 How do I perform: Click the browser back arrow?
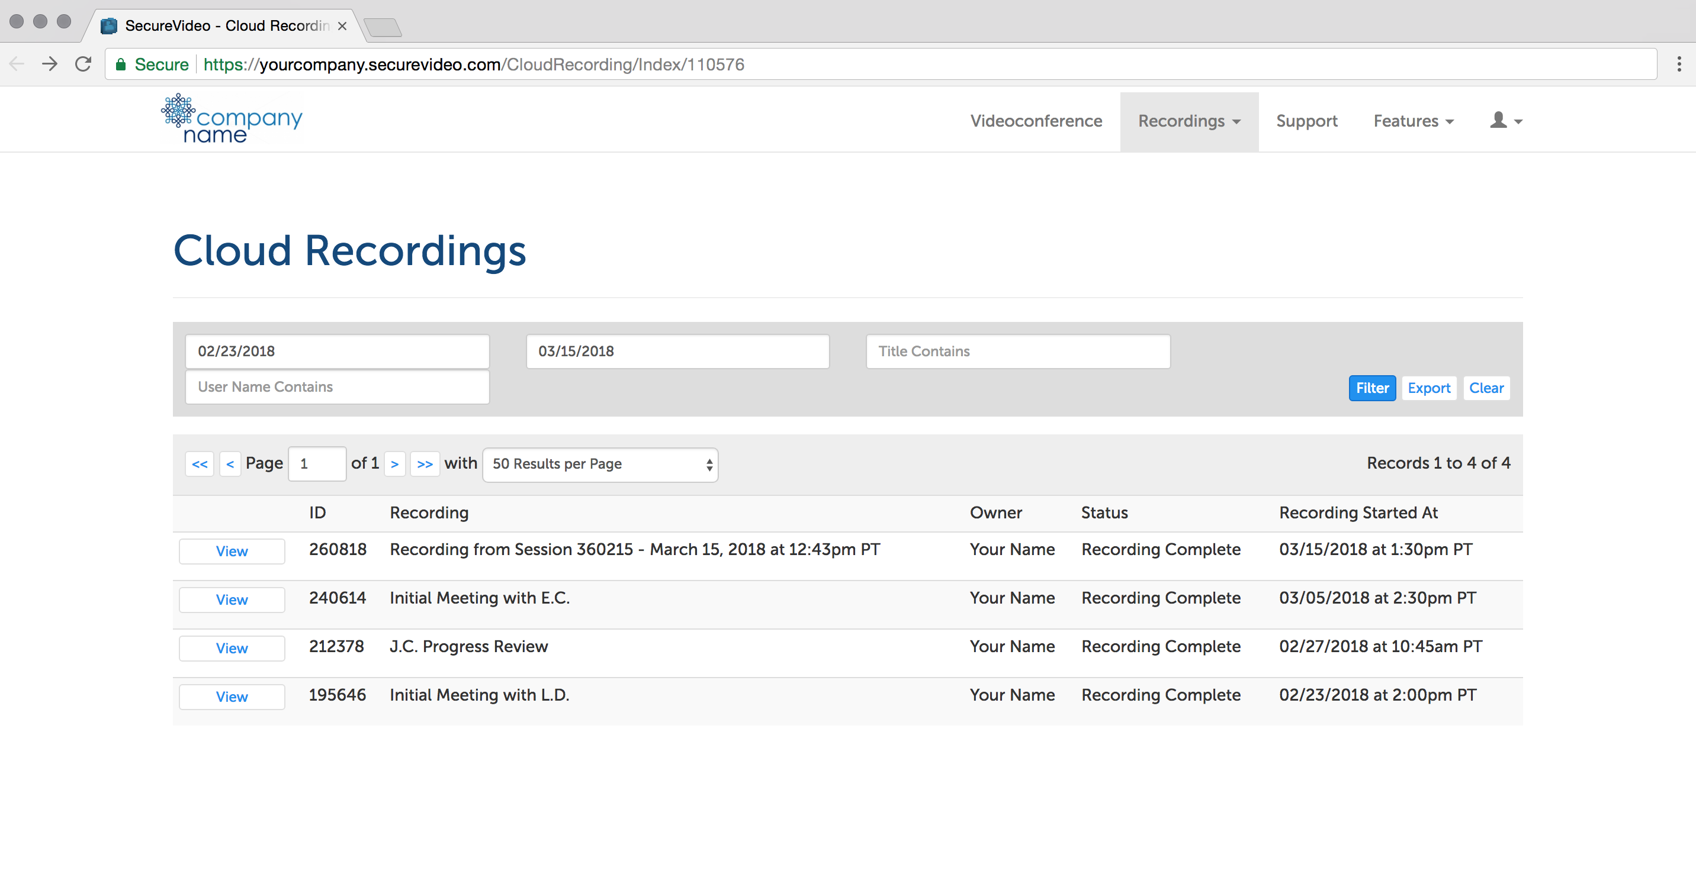click(17, 64)
